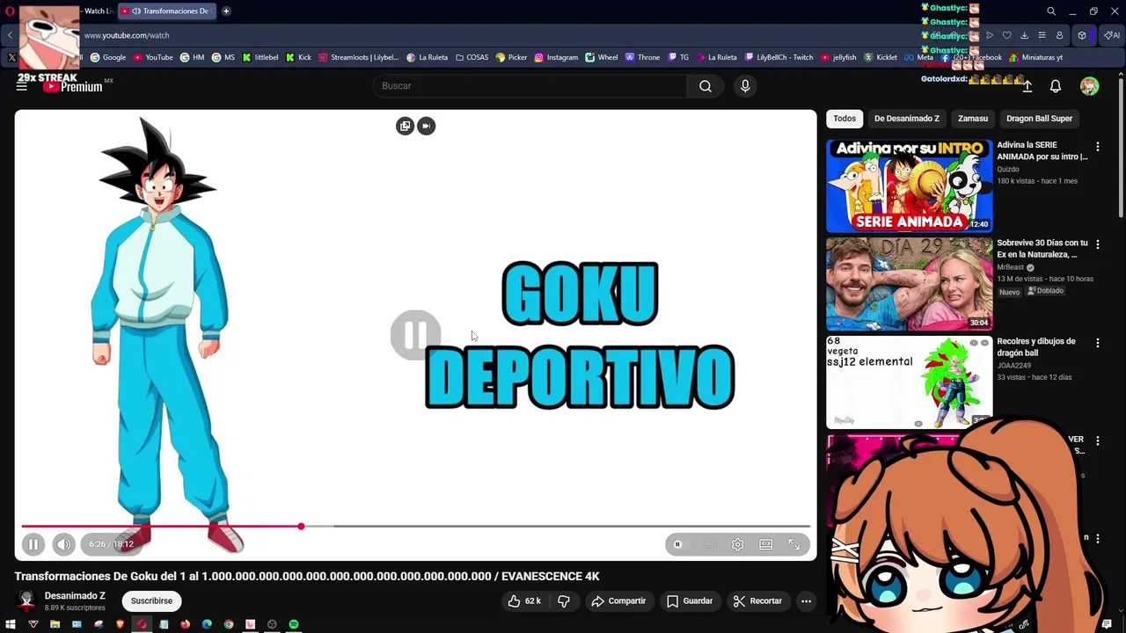The image size is (1126, 633).
Task: Open the Wheel bookmark
Action: (x=602, y=58)
